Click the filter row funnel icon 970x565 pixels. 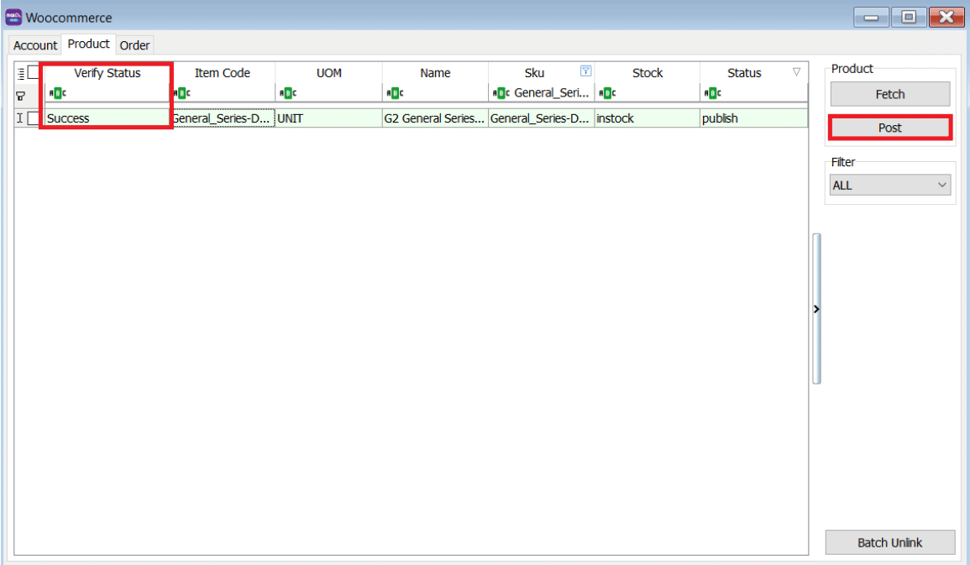click(21, 95)
